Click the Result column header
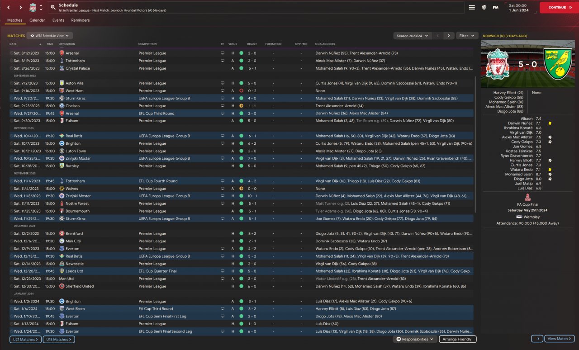 (252, 44)
